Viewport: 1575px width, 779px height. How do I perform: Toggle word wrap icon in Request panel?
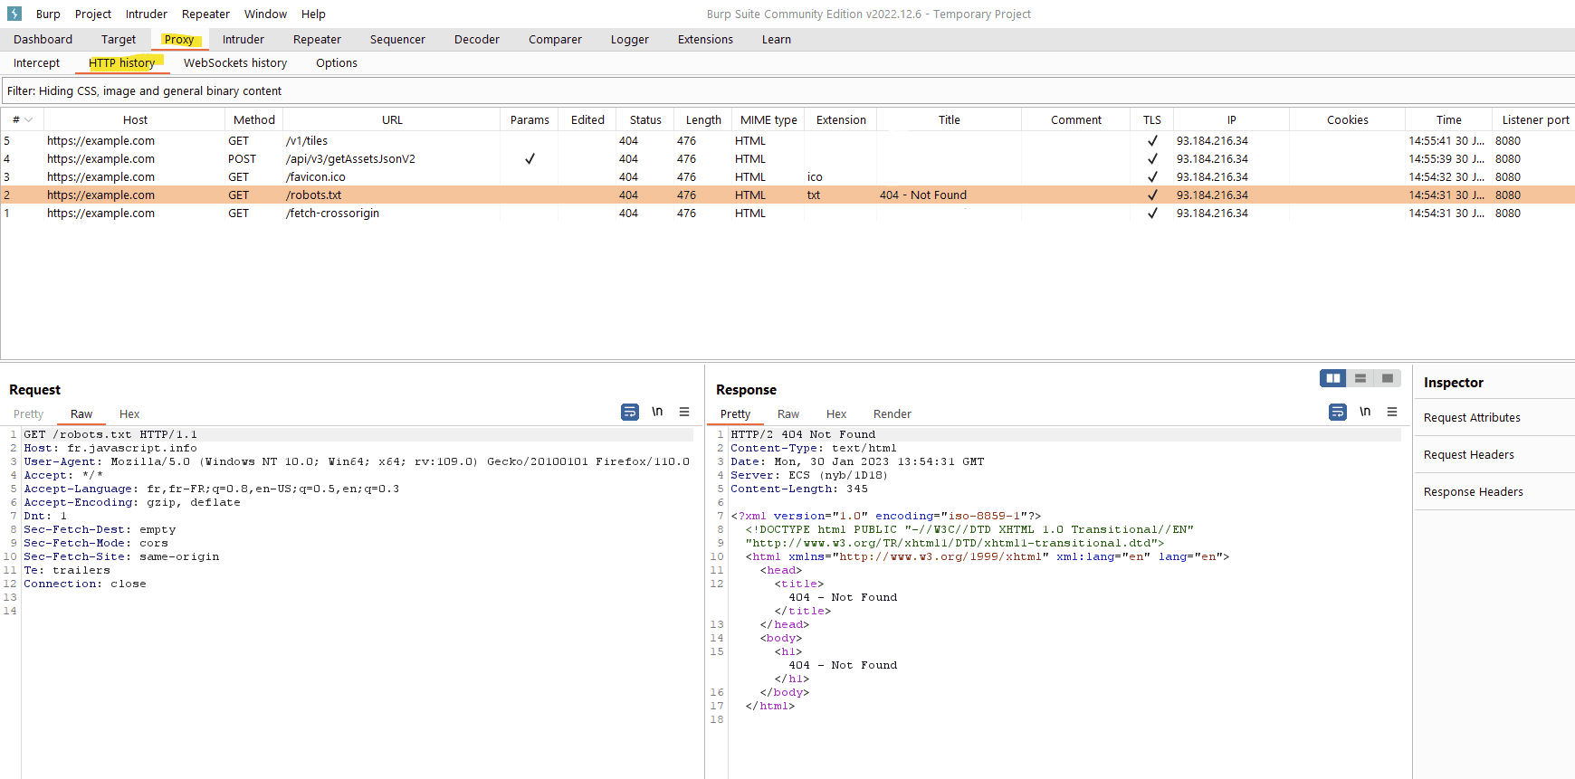(x=630, y=412)
